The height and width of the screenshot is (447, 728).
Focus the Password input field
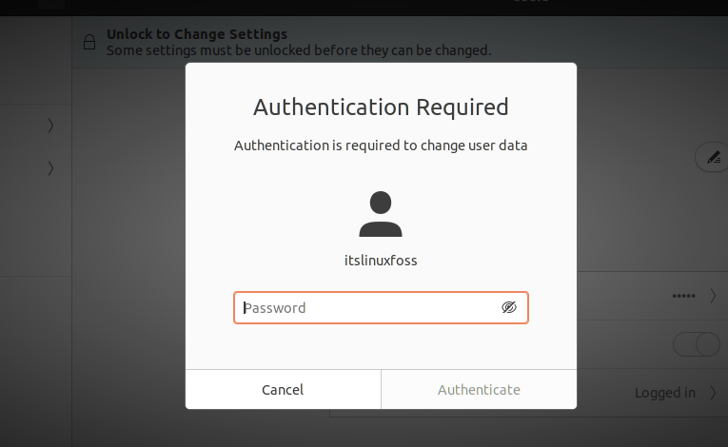[x=381, y=308]
